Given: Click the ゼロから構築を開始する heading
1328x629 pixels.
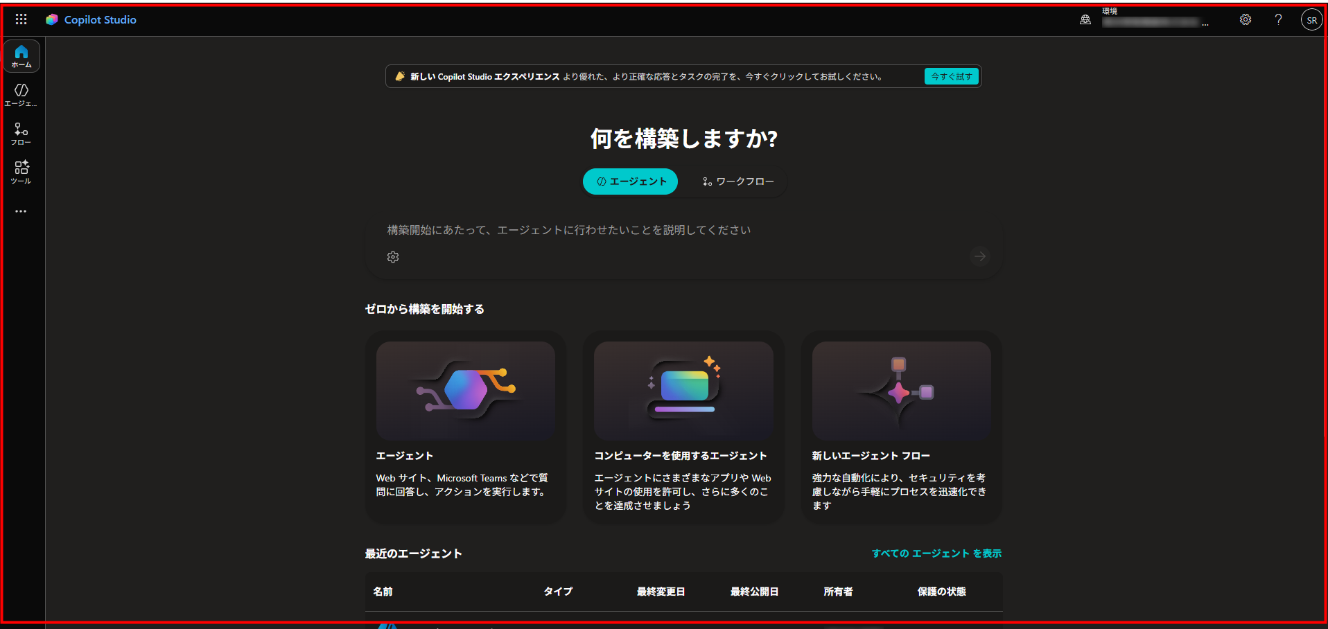Looking at the screenshot, I should pyautogui.click(x=425, y=309).
